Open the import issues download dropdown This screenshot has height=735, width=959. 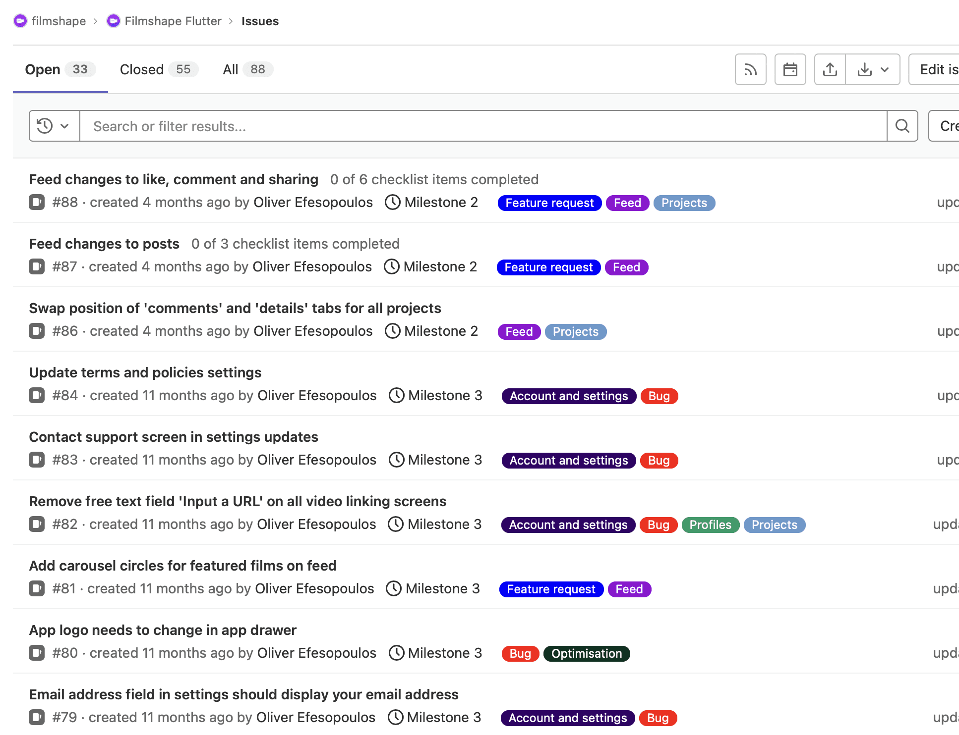[873, 70]
